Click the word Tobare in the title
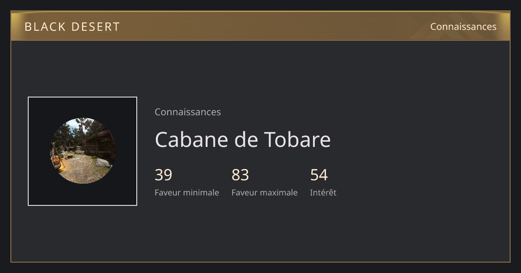This screenshot has height=273, width=521. coord(297,140)
